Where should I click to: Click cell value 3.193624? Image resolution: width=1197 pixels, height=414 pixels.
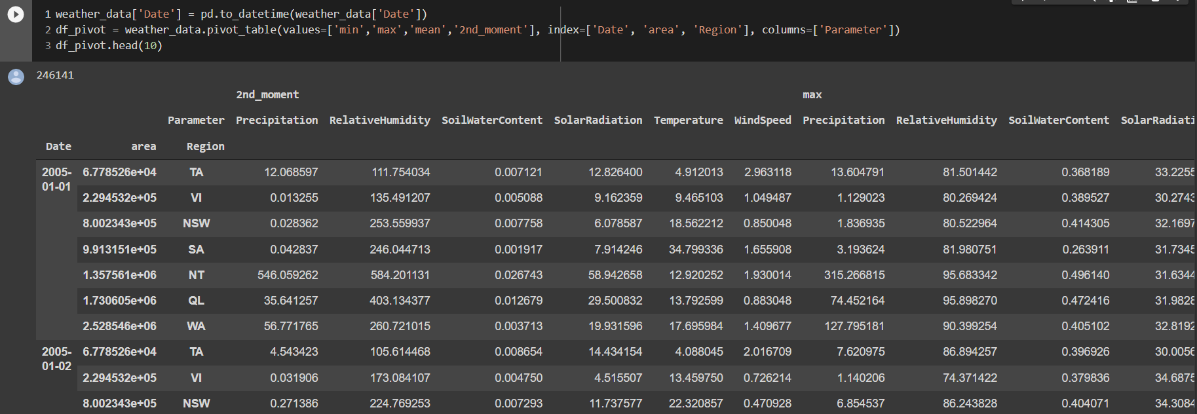[861, 249]
